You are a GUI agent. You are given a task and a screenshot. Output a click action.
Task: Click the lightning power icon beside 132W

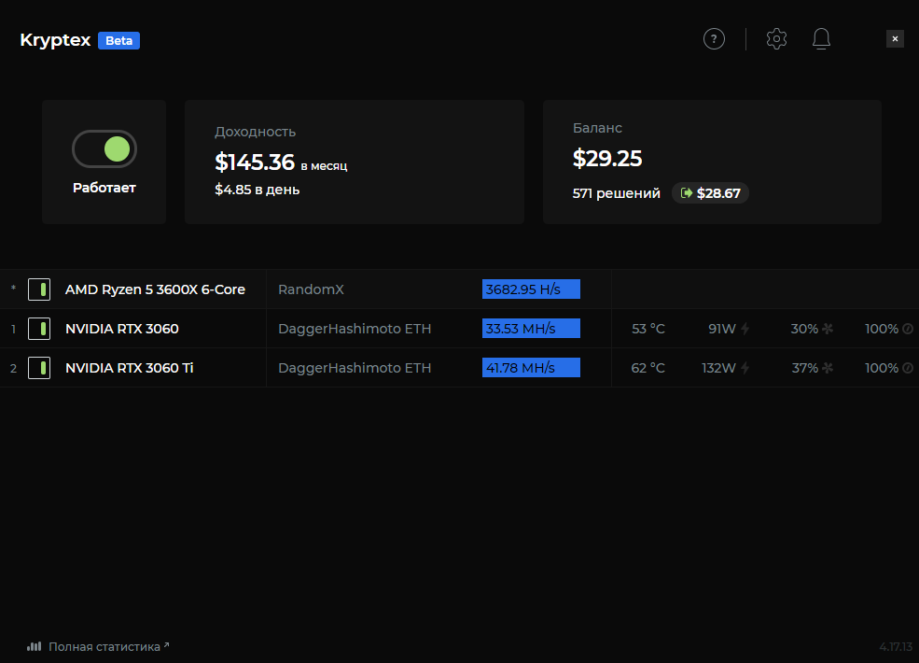coord(745,368)
